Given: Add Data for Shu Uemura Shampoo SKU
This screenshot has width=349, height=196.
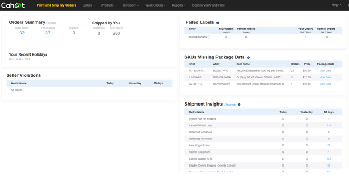Looking at the screenshot, I should pos(326,84).
